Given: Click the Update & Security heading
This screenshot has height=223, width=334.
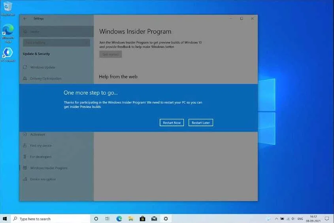Looking at the screenshot, I should [x=36, y=54].
